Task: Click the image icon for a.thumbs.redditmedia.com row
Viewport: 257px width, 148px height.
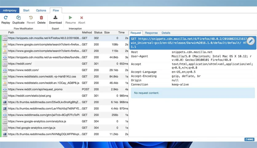Action: pos(5,109)
